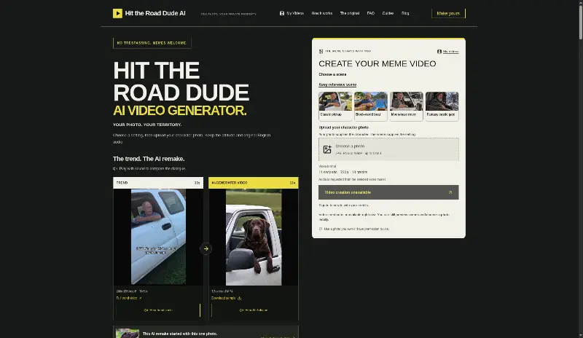583x338 pixels.
Task: Click the yellow play logo icon
Action: coord(117,13)
